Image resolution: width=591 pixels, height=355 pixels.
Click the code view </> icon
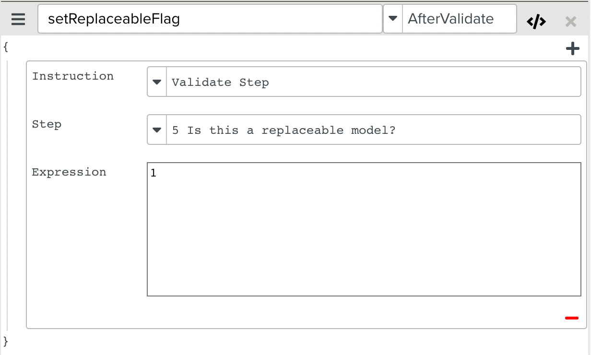[536, 21]
